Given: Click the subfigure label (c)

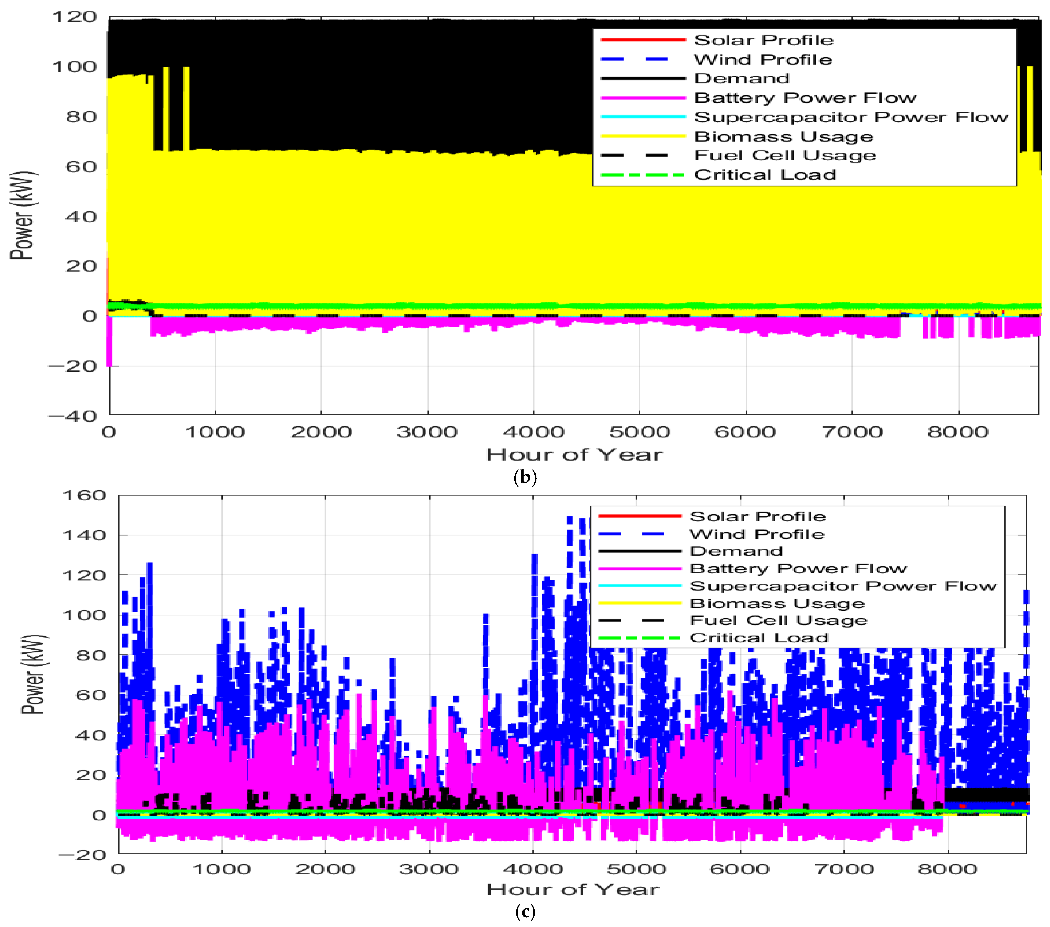Looking at the screenshot, I should point(524,912).
